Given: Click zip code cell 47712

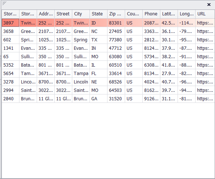Looking at the screenshot, I should [116, 48].
